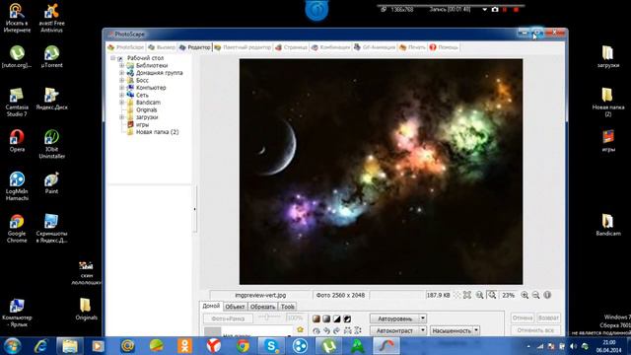
Task: Click the boxed magnifier icon before 23%
Action: (492, 295)
